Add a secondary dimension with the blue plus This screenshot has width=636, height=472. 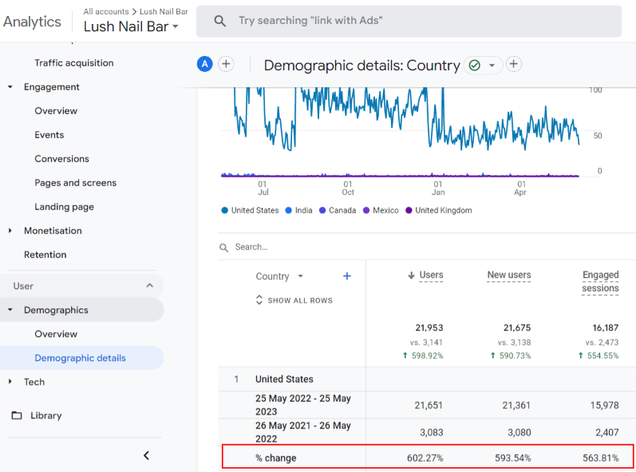347,276
